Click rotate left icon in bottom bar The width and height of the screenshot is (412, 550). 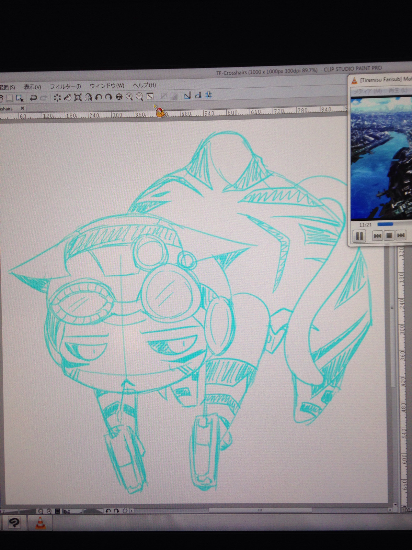(108, 511)
